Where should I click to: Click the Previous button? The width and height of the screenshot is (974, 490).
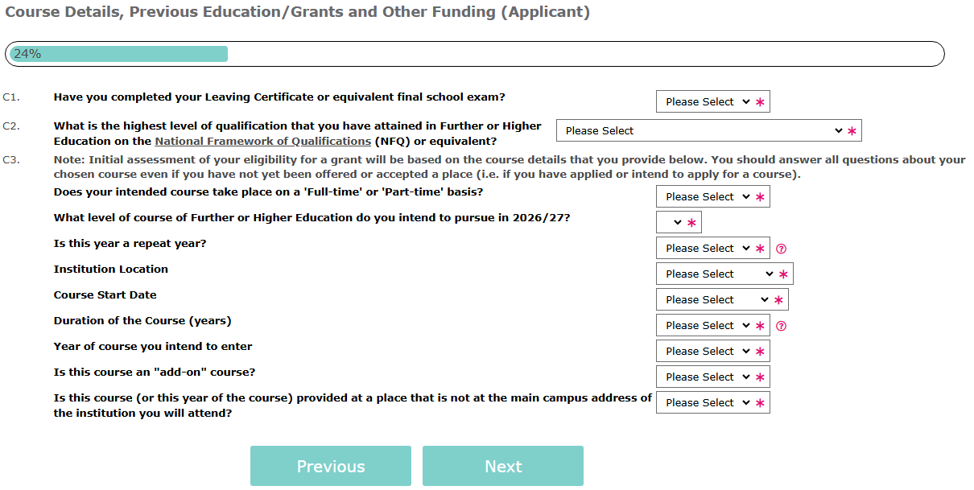coord(331,467)
